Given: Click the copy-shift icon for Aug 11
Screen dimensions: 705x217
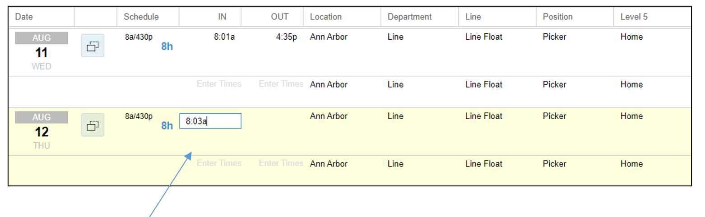Looking at the screenshot, I should [x=93, y=46].
